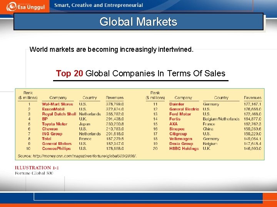Click 'Citigroup' company name
The width and height of the screenshot is (277, 207).
coord(178,134)
